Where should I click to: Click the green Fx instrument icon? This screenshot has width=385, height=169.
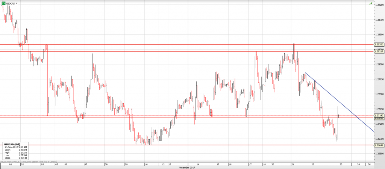pyautogui.click(x=3, y=3)
